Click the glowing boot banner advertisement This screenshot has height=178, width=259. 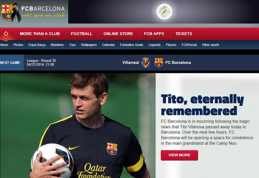point(163,12)
